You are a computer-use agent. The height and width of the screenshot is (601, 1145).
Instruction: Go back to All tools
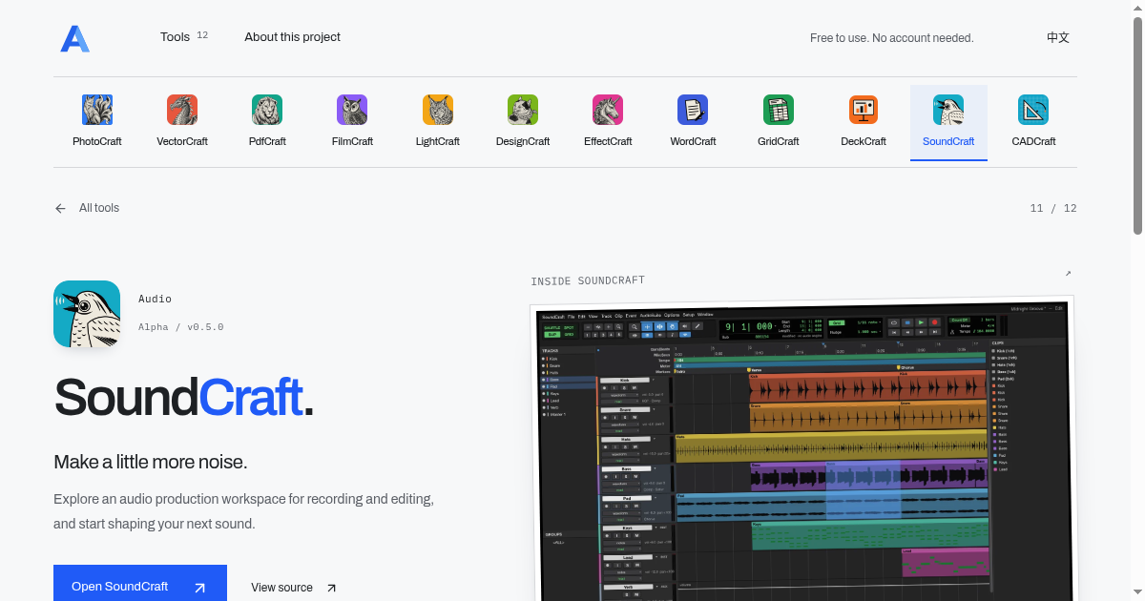[x=87, y=208]
